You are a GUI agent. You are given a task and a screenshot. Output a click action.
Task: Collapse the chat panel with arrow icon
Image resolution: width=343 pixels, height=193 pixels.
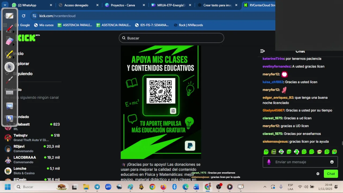(x=263, y=51)
